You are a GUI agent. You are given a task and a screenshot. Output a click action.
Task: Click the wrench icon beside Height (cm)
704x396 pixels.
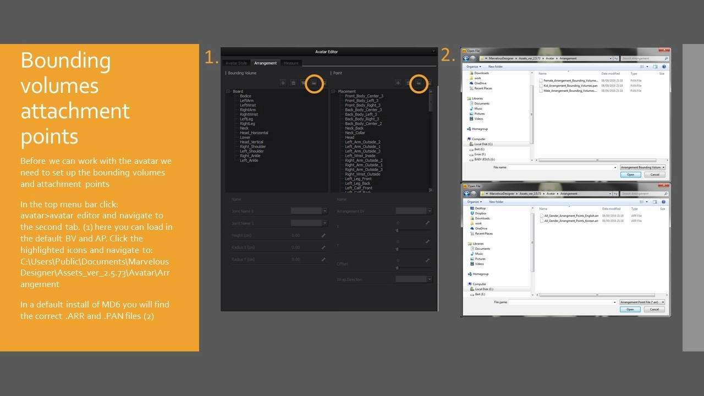323,235
